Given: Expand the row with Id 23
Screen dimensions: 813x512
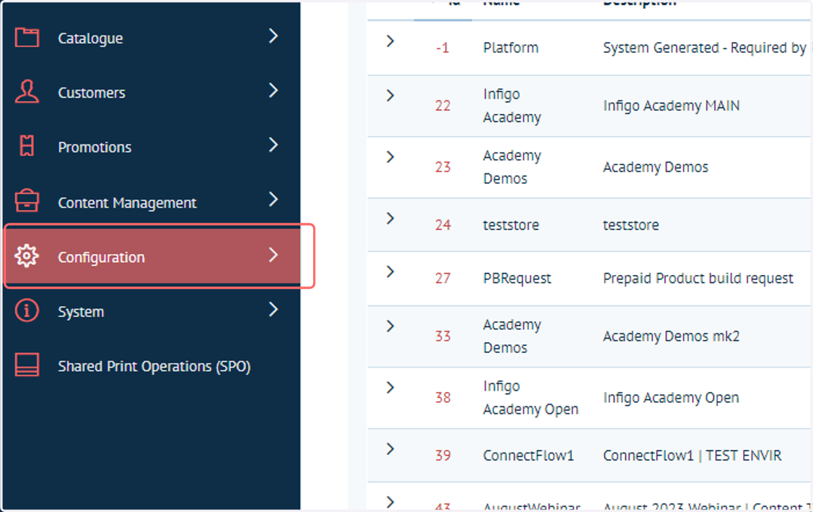Looking at the screenshot, I should 390,157.
